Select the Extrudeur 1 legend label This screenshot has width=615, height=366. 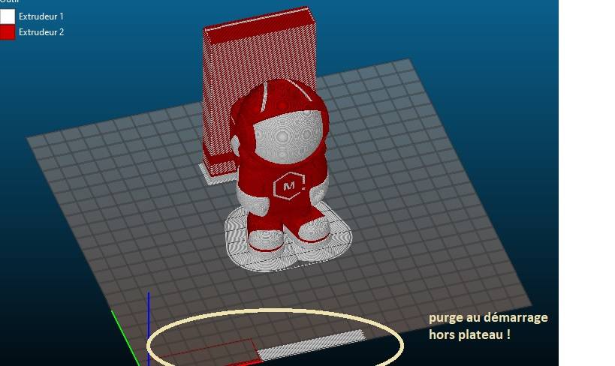pos(41,16)
